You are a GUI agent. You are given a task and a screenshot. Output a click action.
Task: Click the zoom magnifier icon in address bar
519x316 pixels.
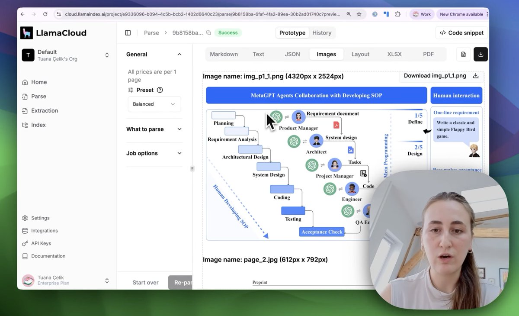point(349,14)
